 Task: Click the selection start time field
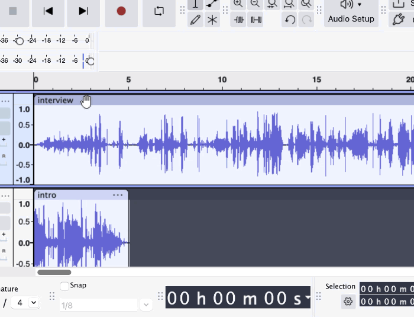pyautogui.click(x=387, y=289)
